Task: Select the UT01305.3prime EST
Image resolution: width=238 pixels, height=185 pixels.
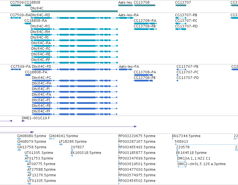Action: click(x=26, y=156)
